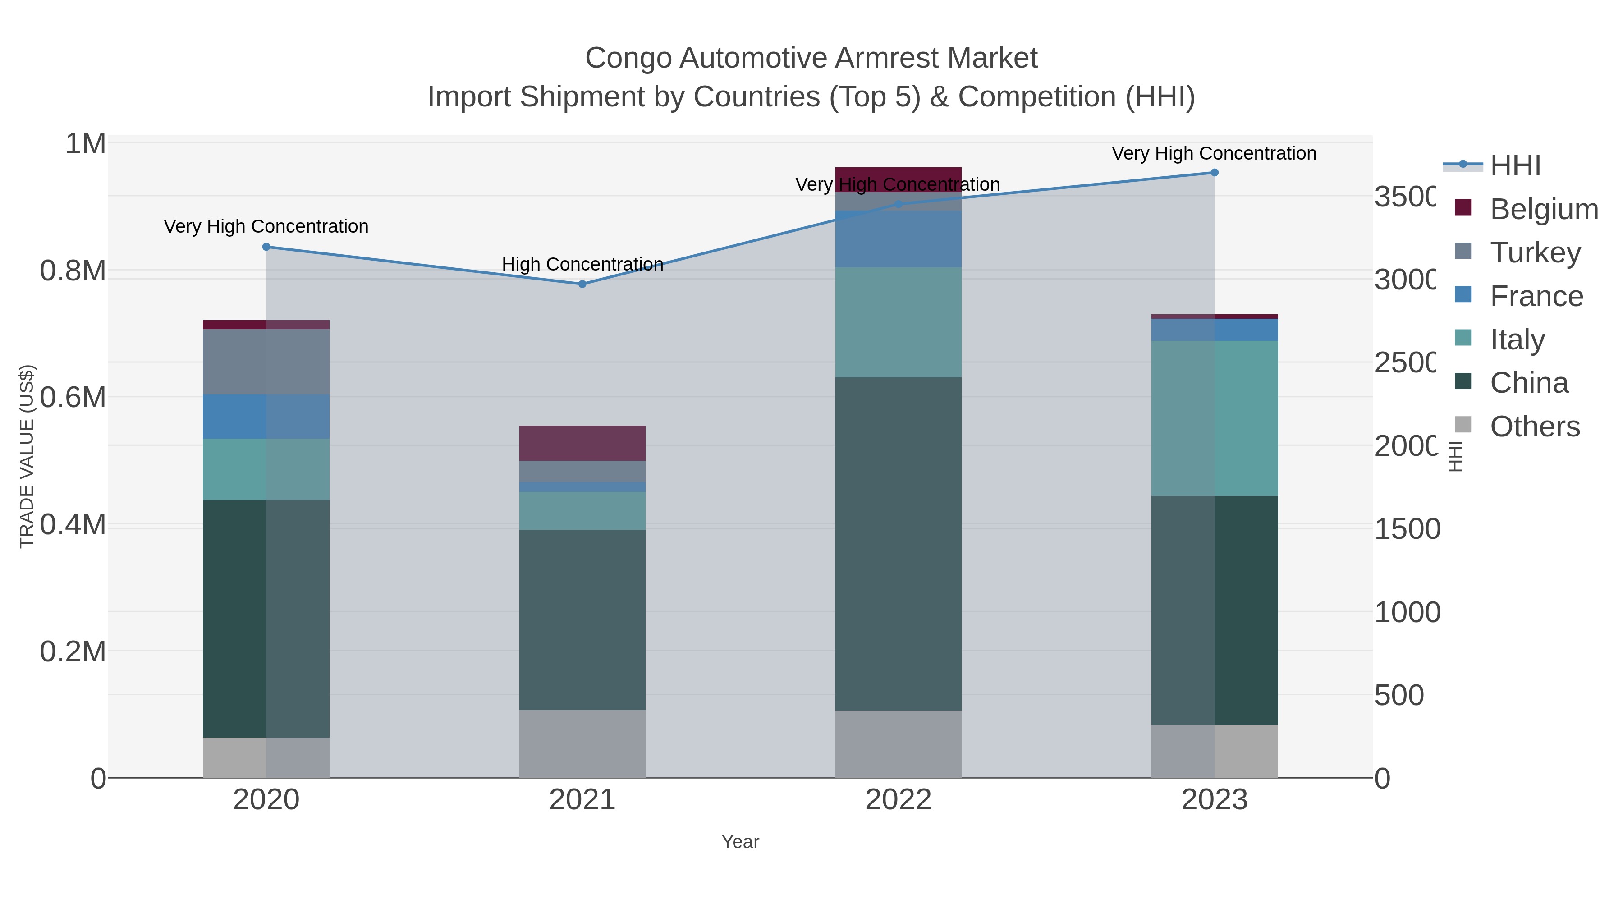1623x913 pixels.
Task: Click the 'Year' axis title
Action: point(740,842)
